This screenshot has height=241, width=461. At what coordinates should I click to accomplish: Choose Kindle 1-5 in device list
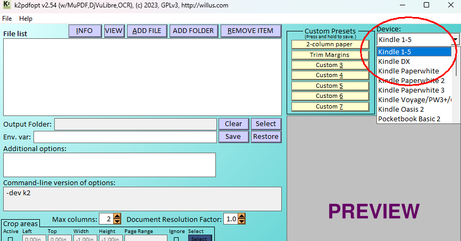(x=414, y=52)
